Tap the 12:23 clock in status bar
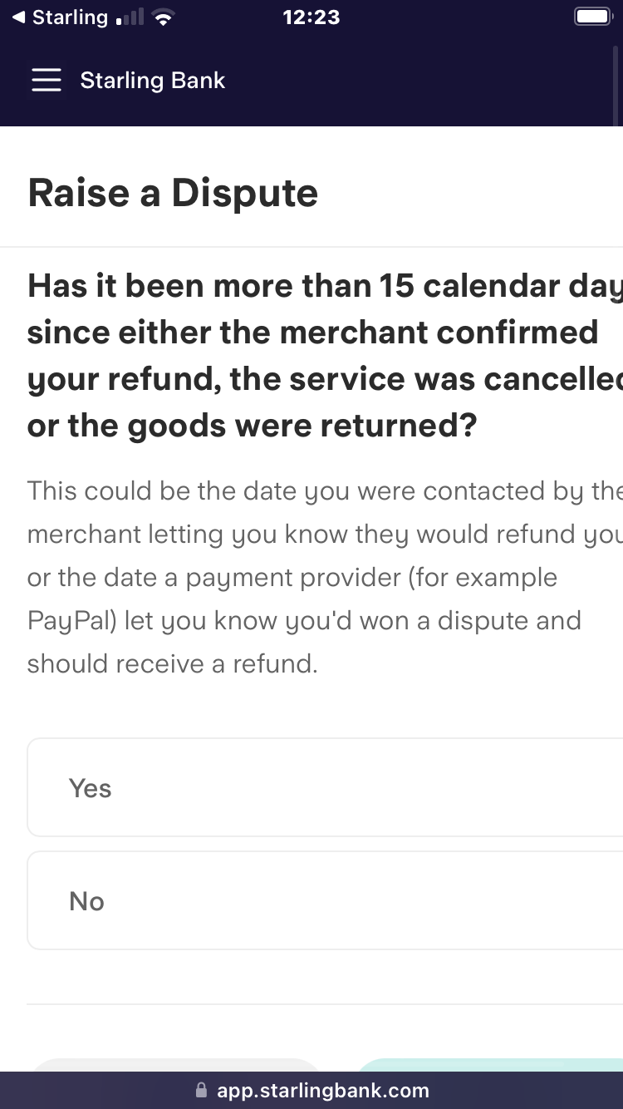Screen dimensions: 623x1109 [311, 17]
